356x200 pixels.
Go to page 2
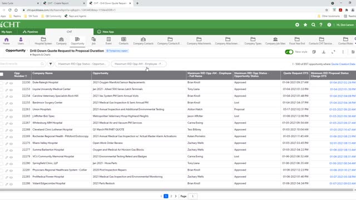pos(171,196)
